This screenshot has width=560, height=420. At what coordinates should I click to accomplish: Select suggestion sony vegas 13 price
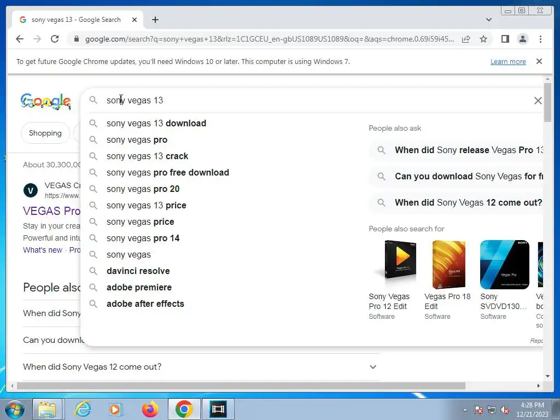point(147,206)
